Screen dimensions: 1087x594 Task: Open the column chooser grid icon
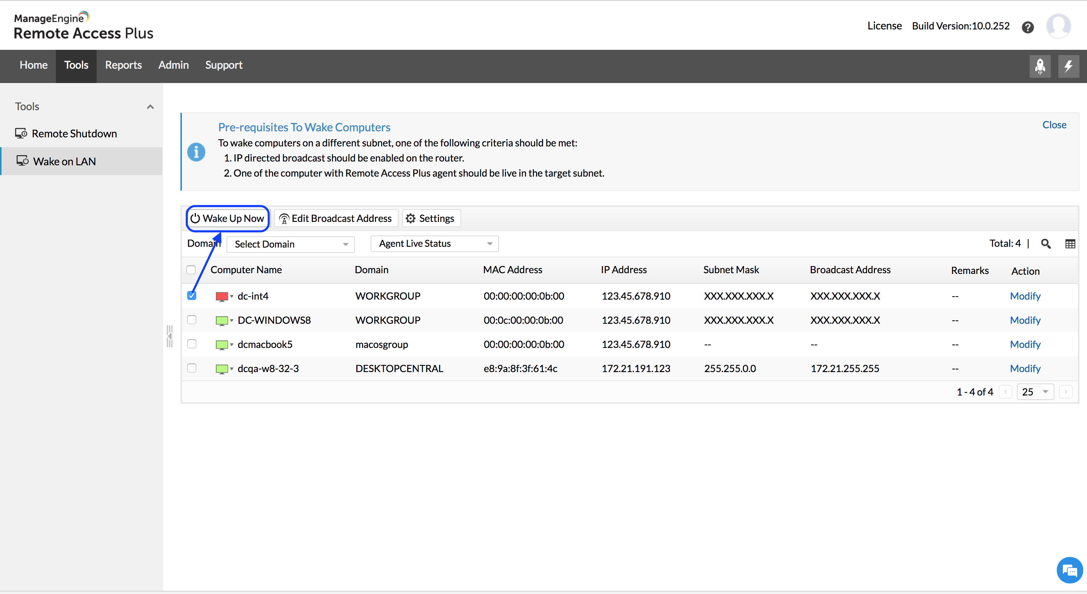[1070, 244]
